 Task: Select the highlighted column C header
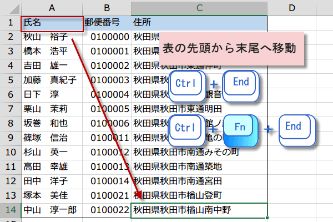(x=199, y=8)
